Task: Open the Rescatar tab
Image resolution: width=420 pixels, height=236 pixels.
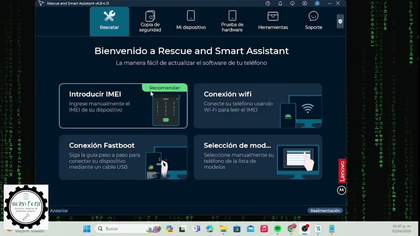Action: 109,21
